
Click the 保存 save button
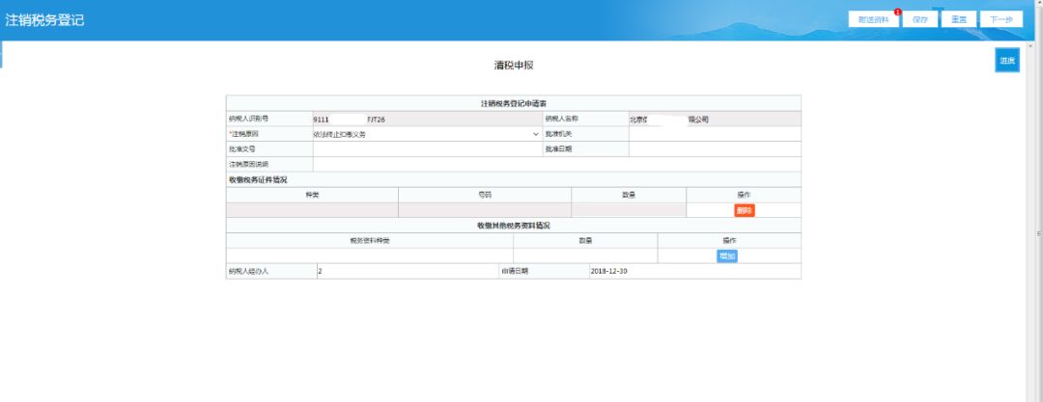click(920, 19)
